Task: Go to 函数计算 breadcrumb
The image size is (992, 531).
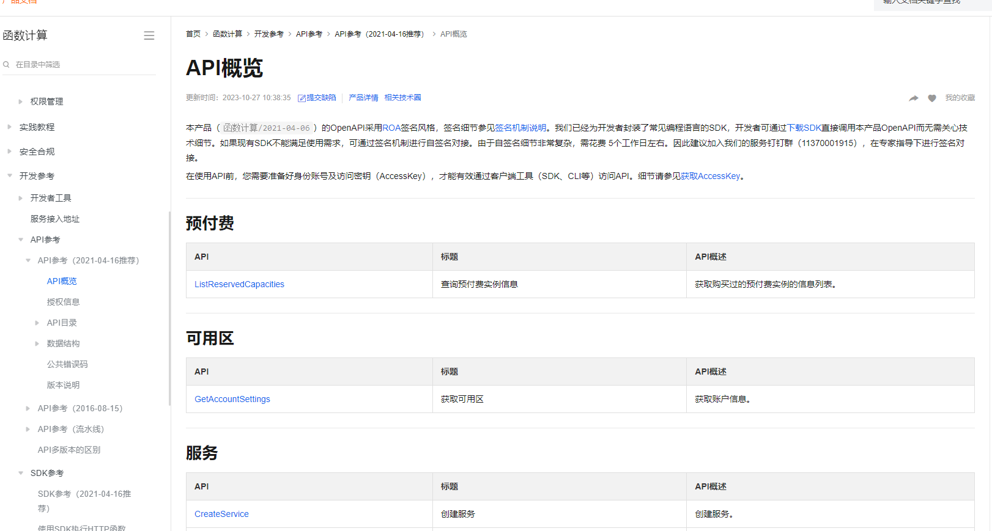Action: click(x=228, y=34)
